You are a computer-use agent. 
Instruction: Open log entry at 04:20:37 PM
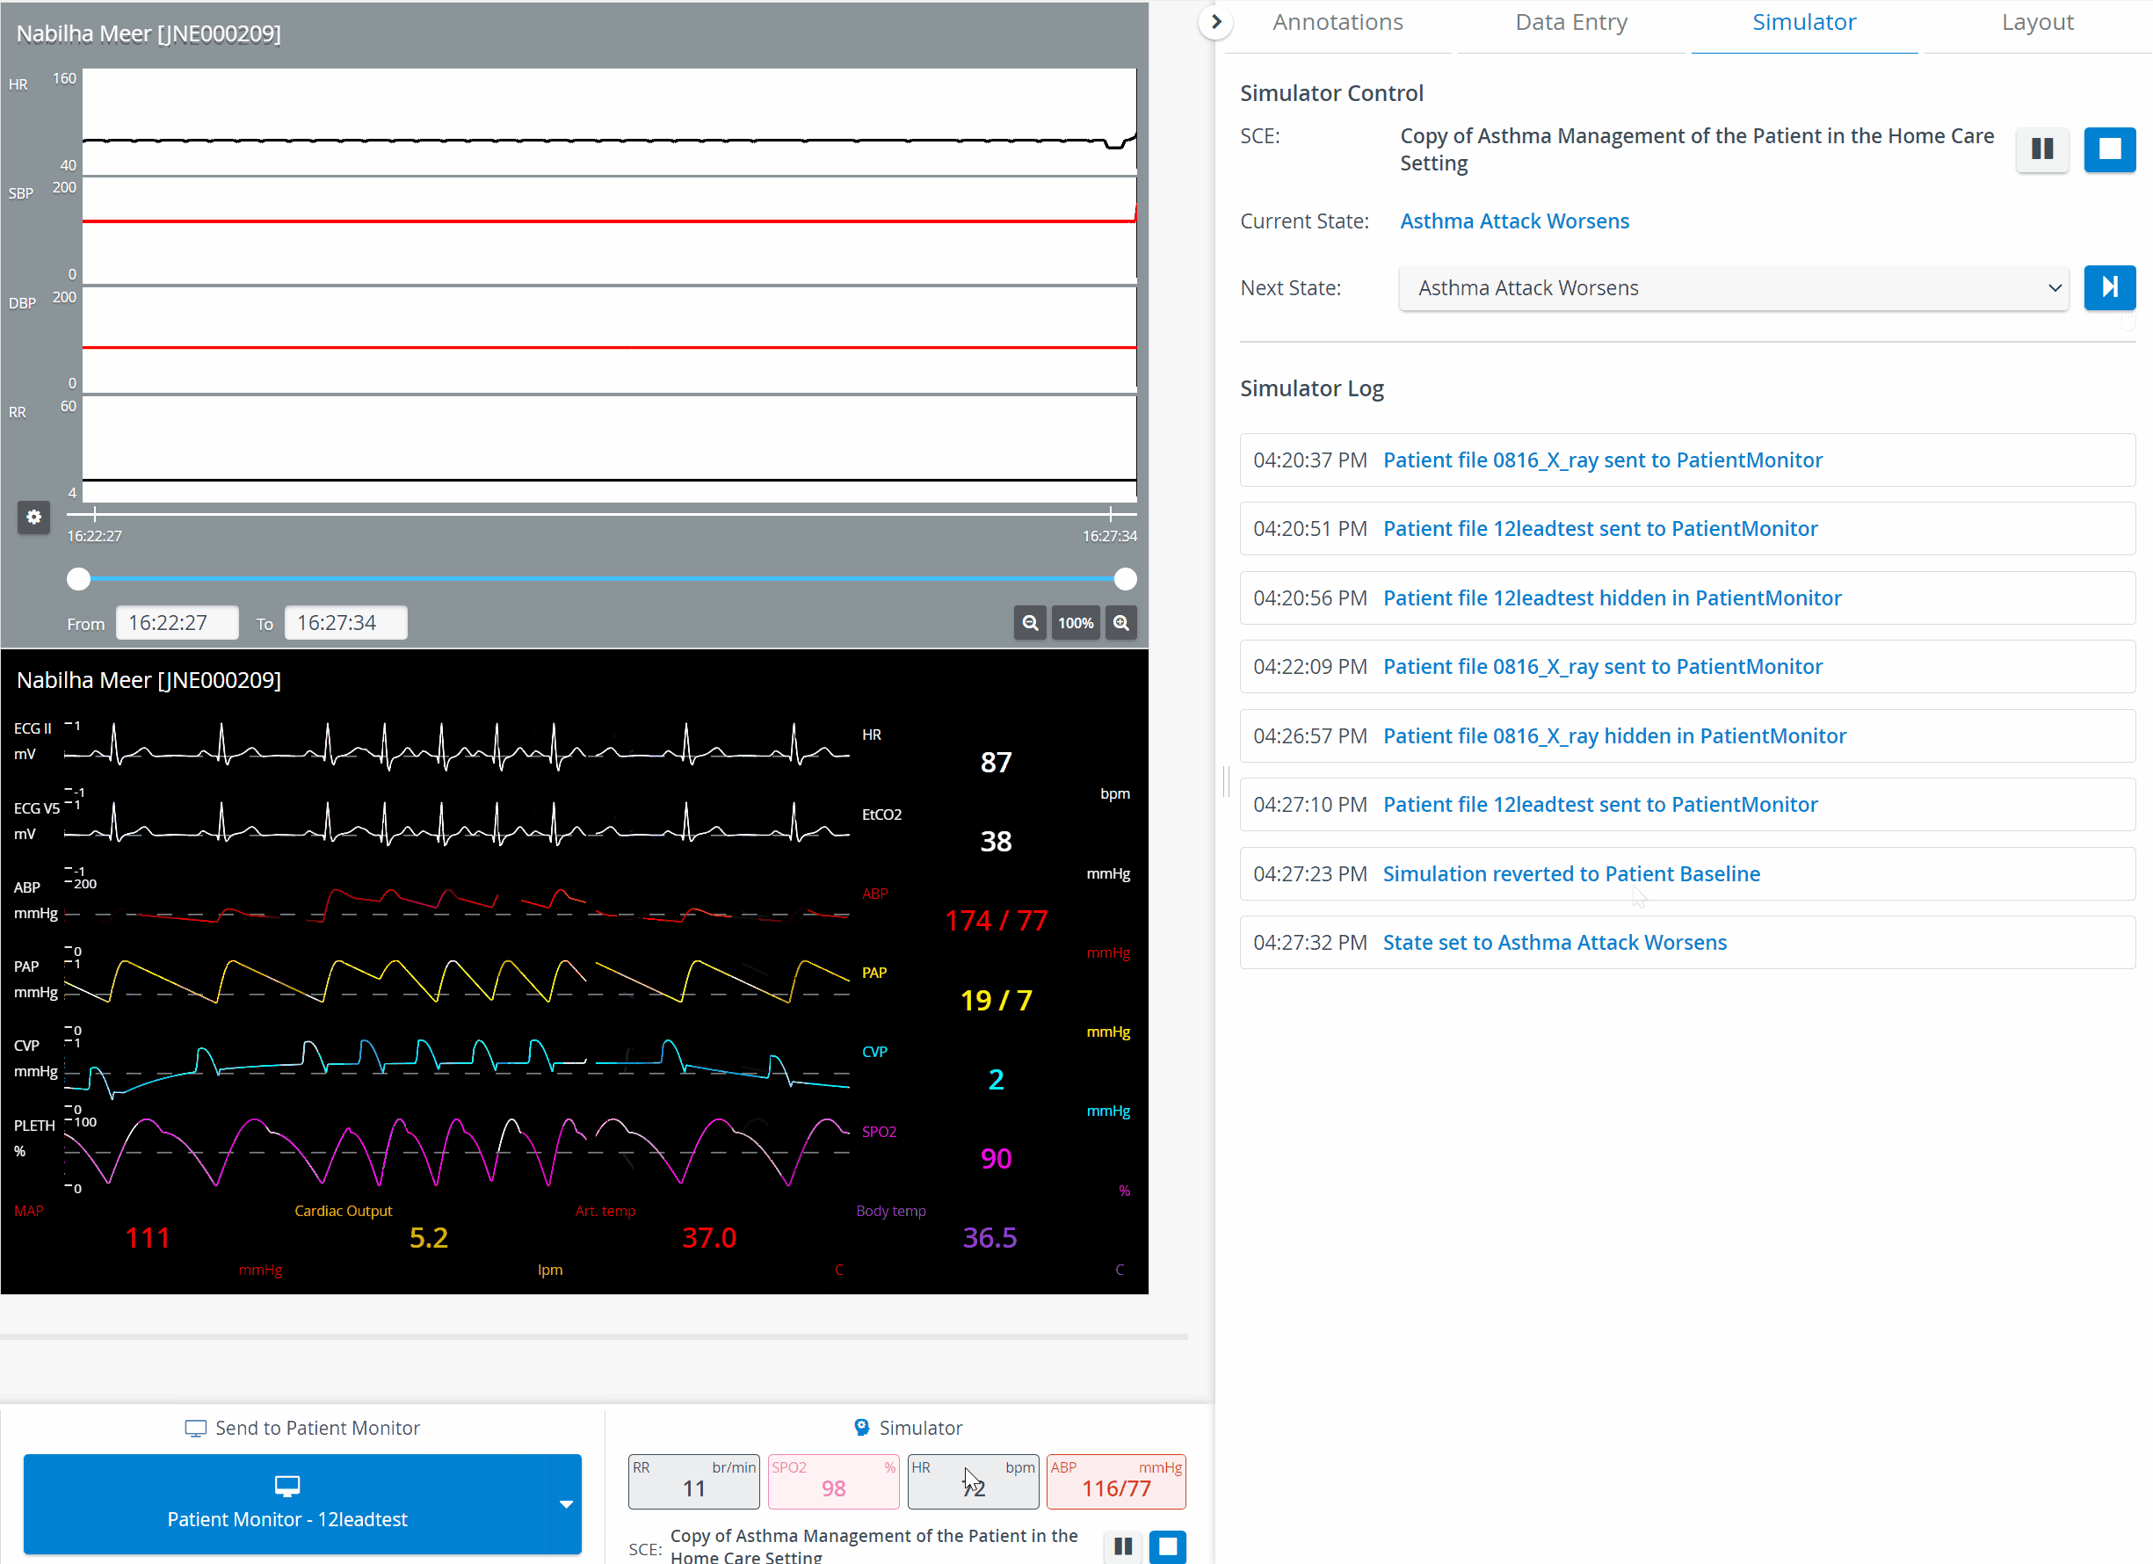[1687, 460]
